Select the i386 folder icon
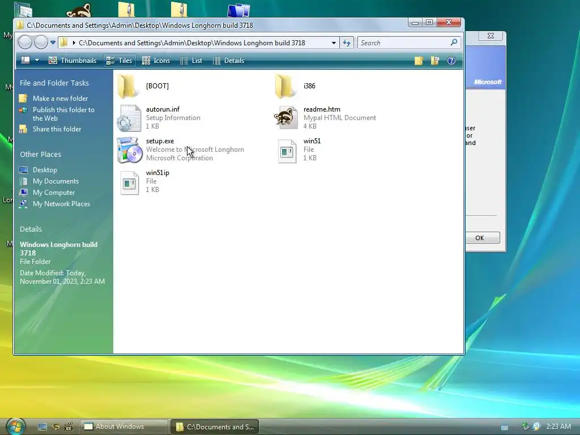Image resolution: width=580 pixels, height=435 pixels. coord(285,86)
